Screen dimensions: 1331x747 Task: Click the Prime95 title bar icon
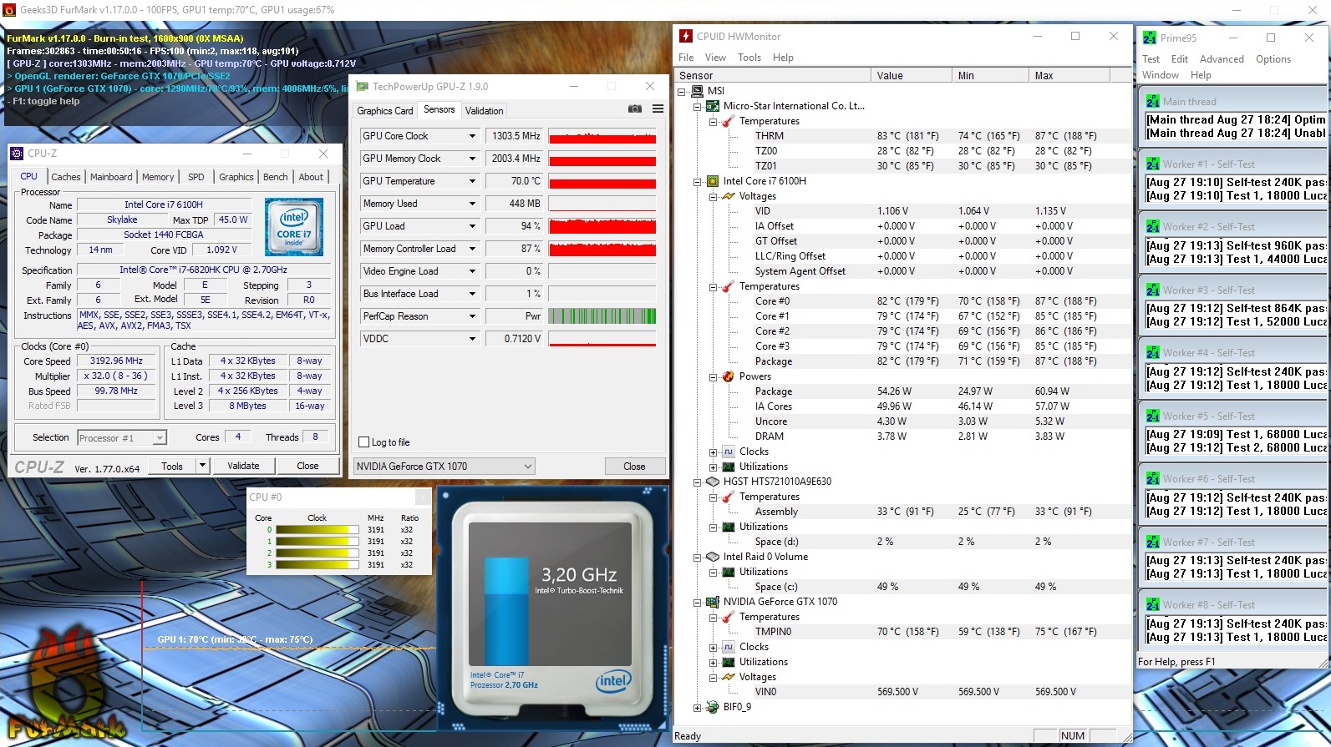coord(1150,38)
